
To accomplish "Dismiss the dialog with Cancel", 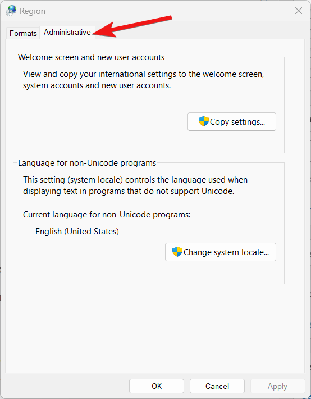I will click(x=217, y=386).
